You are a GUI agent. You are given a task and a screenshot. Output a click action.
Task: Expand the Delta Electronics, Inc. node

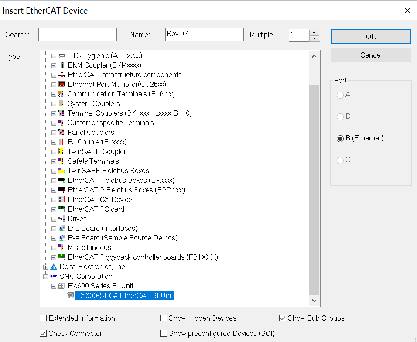pos(45,267)
